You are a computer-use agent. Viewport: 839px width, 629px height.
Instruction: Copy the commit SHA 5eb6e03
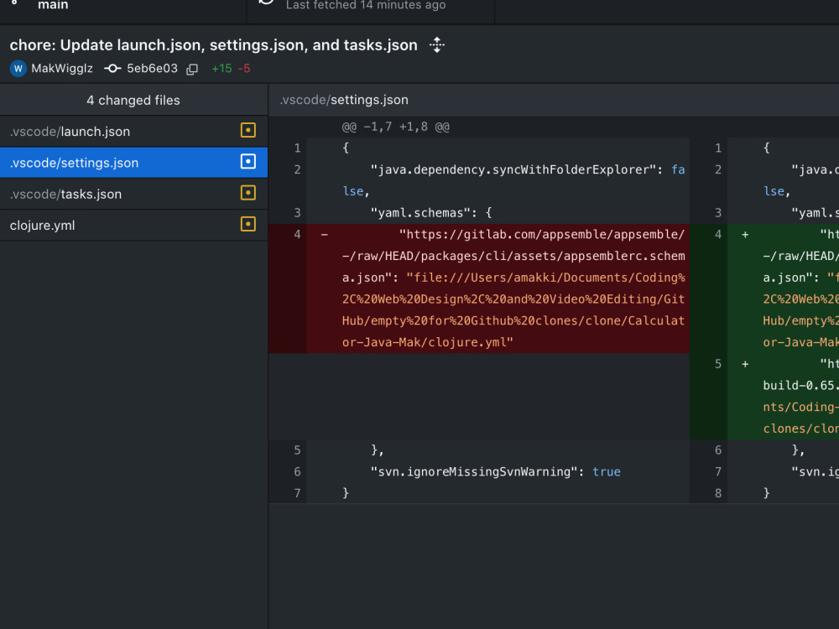[192, 69]
